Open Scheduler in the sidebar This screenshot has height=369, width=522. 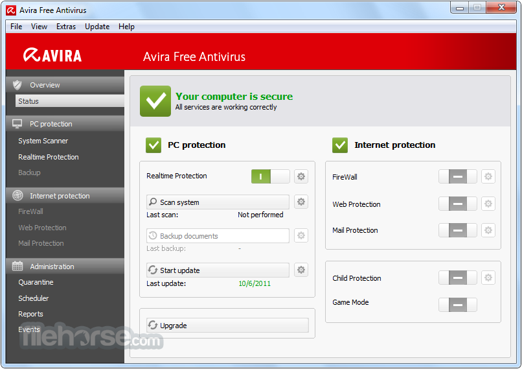(x=33, y=298)
